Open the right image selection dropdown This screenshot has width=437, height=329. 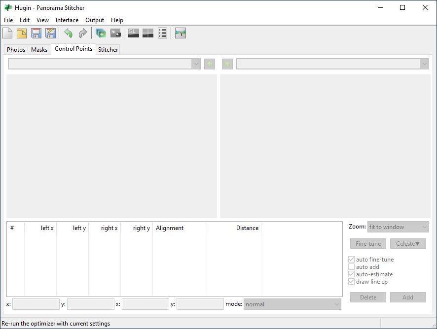click(332, 64)
